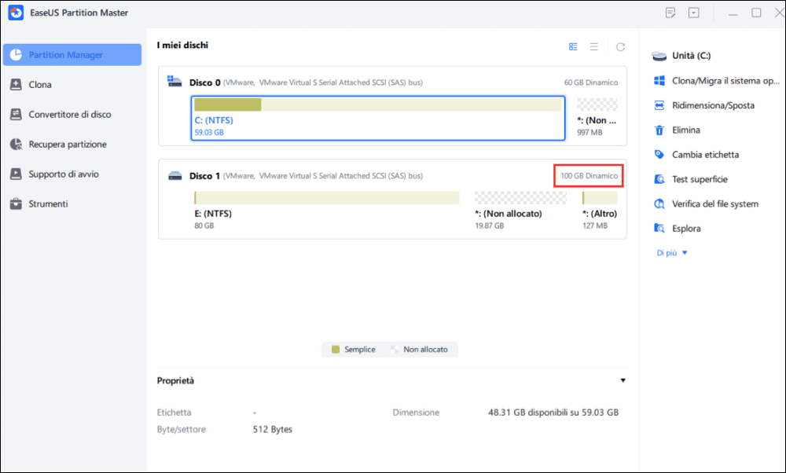This screenshot has height=473, width=786.
Task: Click the Disco 0 header name
Action: tap(204, 82)
